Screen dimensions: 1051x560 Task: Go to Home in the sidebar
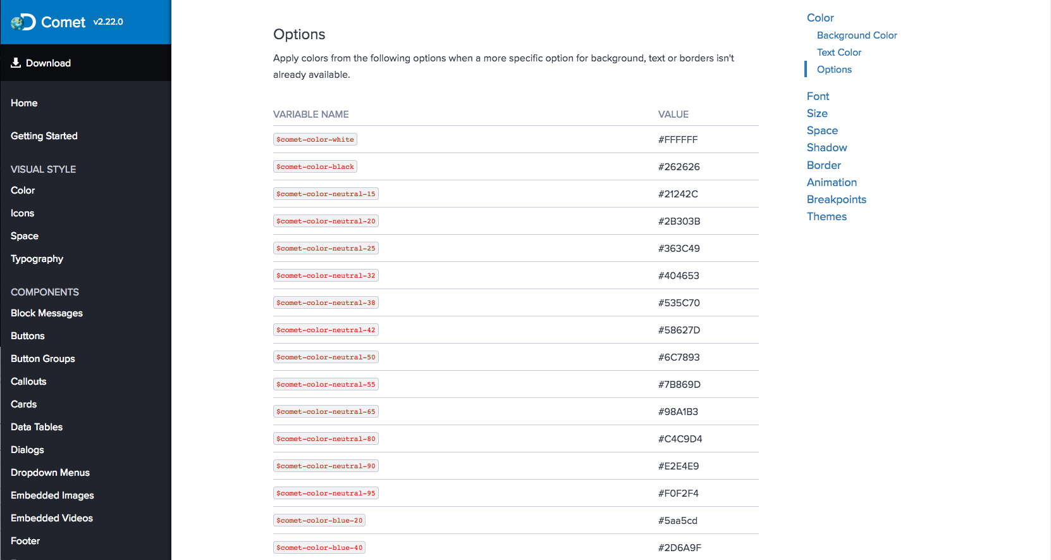click(x=24, y=103)
